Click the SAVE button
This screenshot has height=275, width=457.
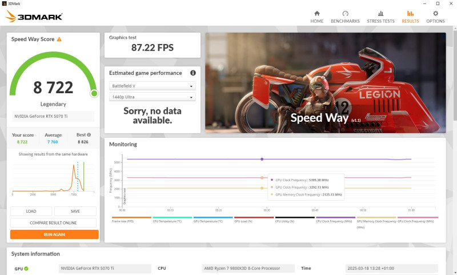coord(75,211)
